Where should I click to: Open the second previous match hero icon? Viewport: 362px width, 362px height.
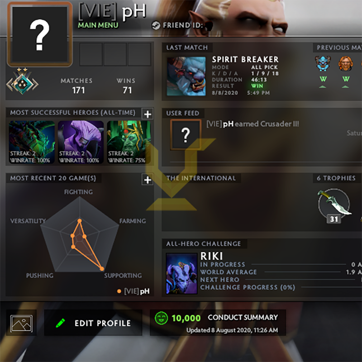(x=346, y=64)
